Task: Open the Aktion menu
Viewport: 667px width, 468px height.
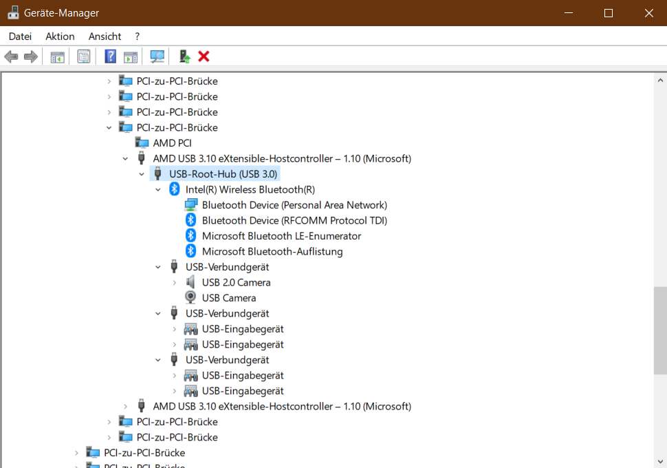Action: [60, 36]
